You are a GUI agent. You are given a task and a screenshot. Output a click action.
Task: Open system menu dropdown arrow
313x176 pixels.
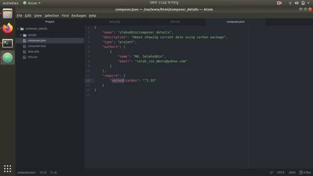(309, 3)
